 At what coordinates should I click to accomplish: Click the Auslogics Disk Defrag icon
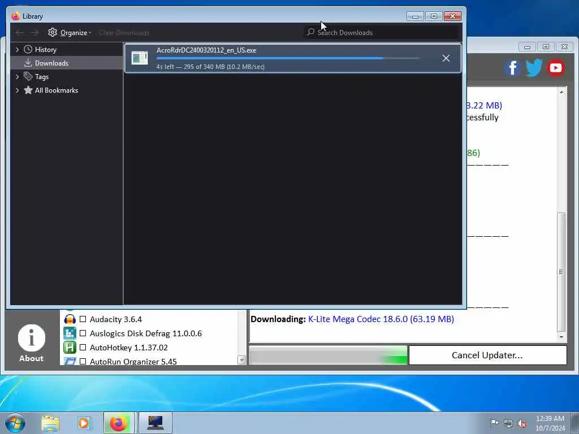click(70, 333)
